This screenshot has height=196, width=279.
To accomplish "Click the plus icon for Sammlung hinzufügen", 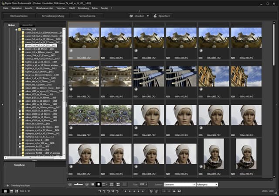I will [x=7, y=186].
